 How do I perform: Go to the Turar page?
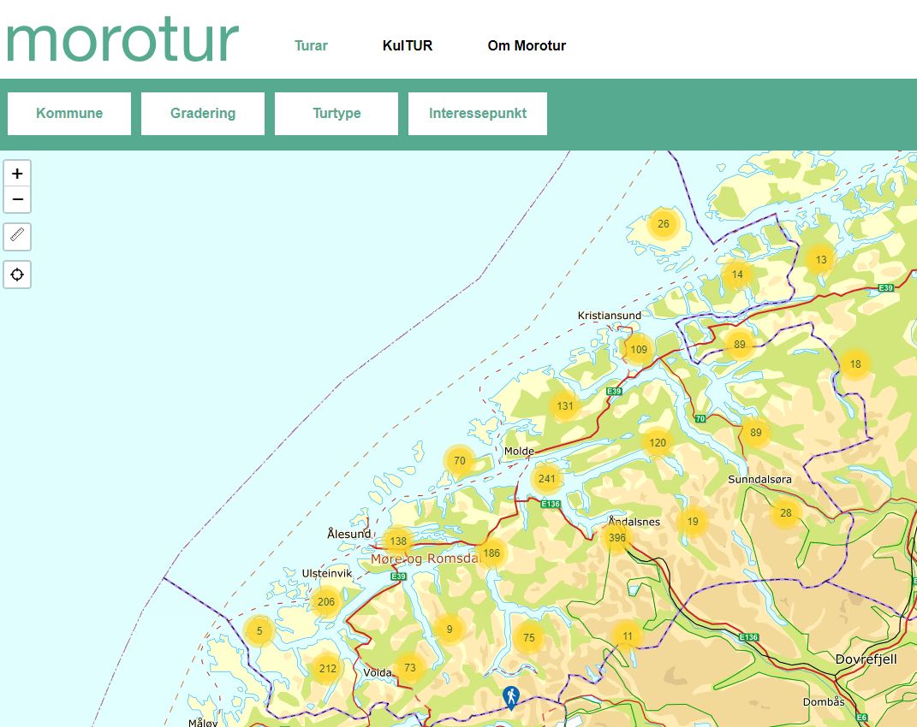click(311, 46)
